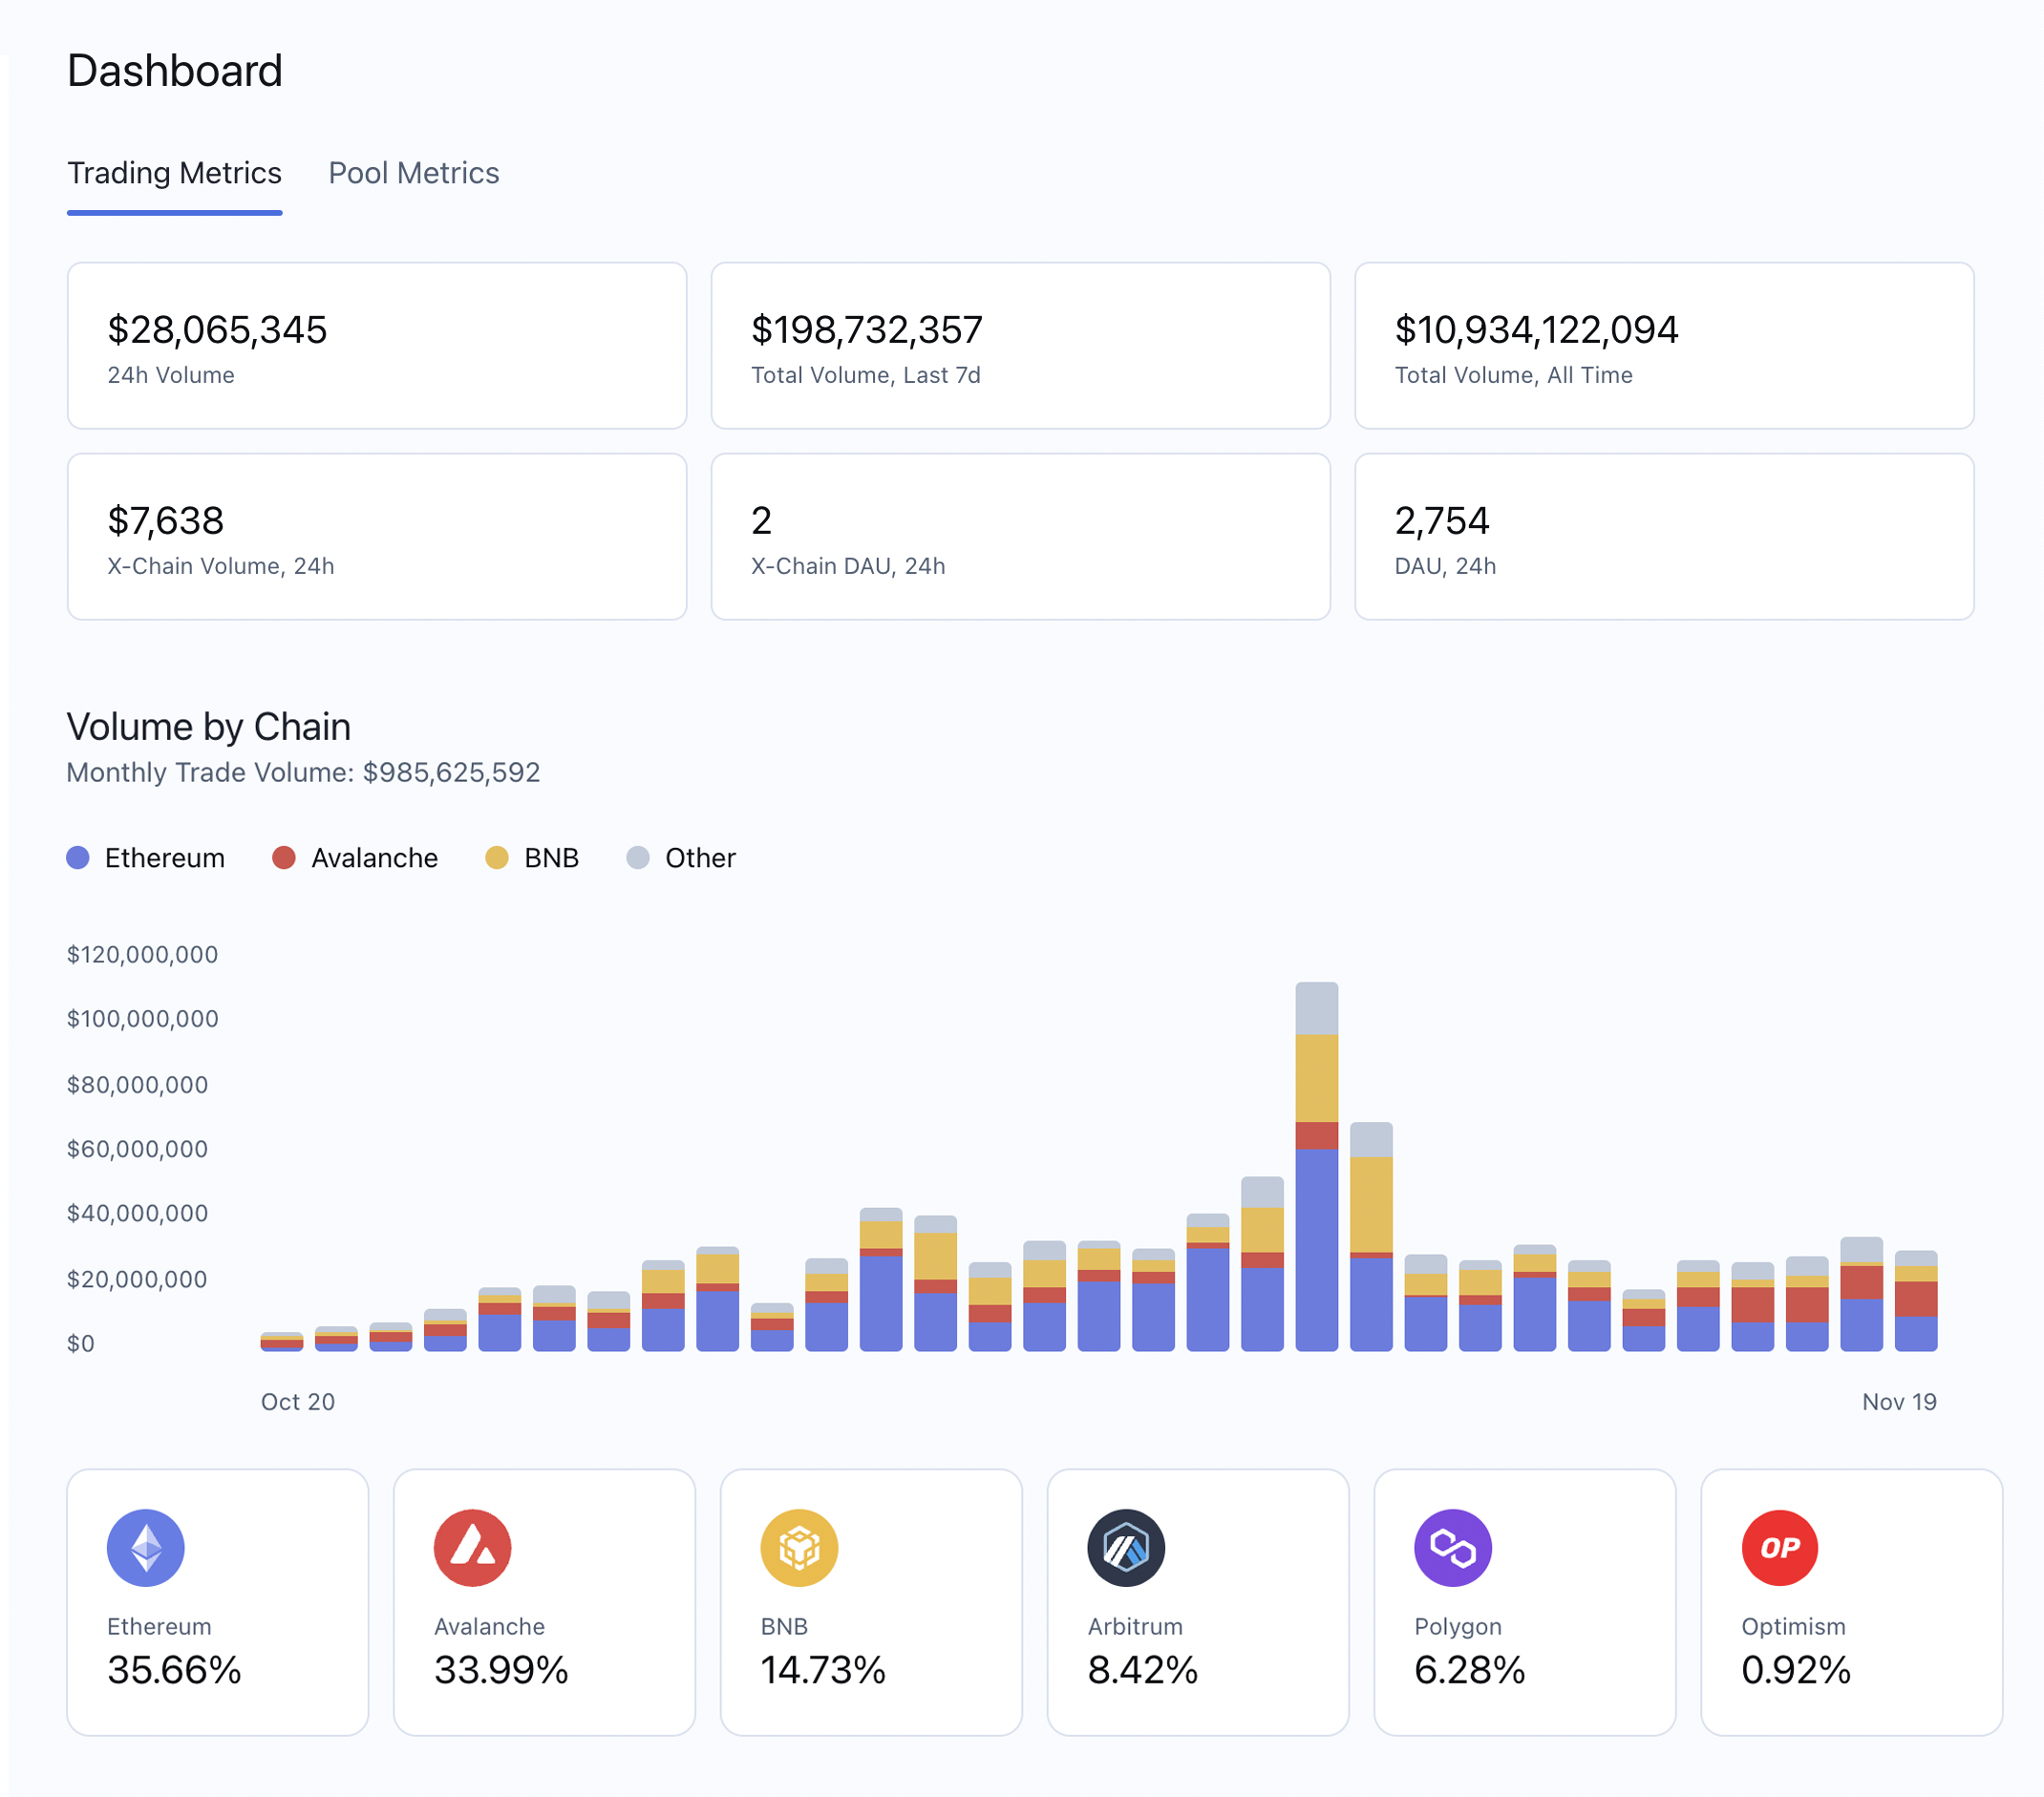Switch to the Pool Metrics tab
This screenshot has height=1797, width=2044.
(x=413, y=173)
